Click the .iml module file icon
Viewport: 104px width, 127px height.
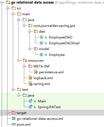tap(14, 118)
